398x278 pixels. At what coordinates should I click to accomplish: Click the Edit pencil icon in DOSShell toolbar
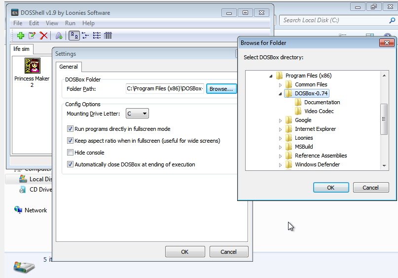click(32, 36)
